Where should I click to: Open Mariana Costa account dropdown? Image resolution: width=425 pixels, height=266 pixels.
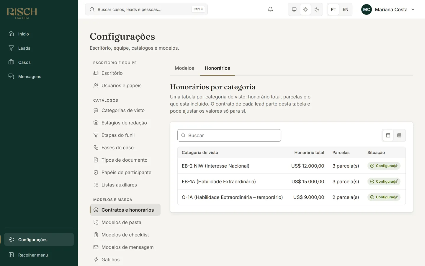click(388, 9)
